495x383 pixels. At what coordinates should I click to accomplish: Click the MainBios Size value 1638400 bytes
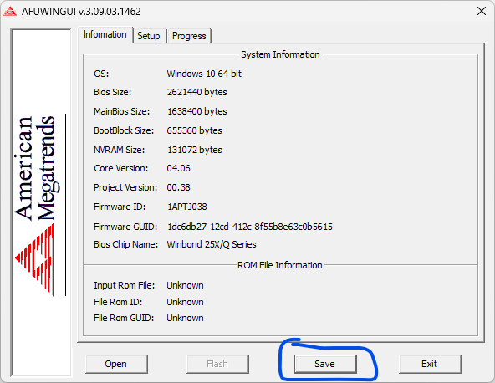pyautogui.click(x=197, y=111)
